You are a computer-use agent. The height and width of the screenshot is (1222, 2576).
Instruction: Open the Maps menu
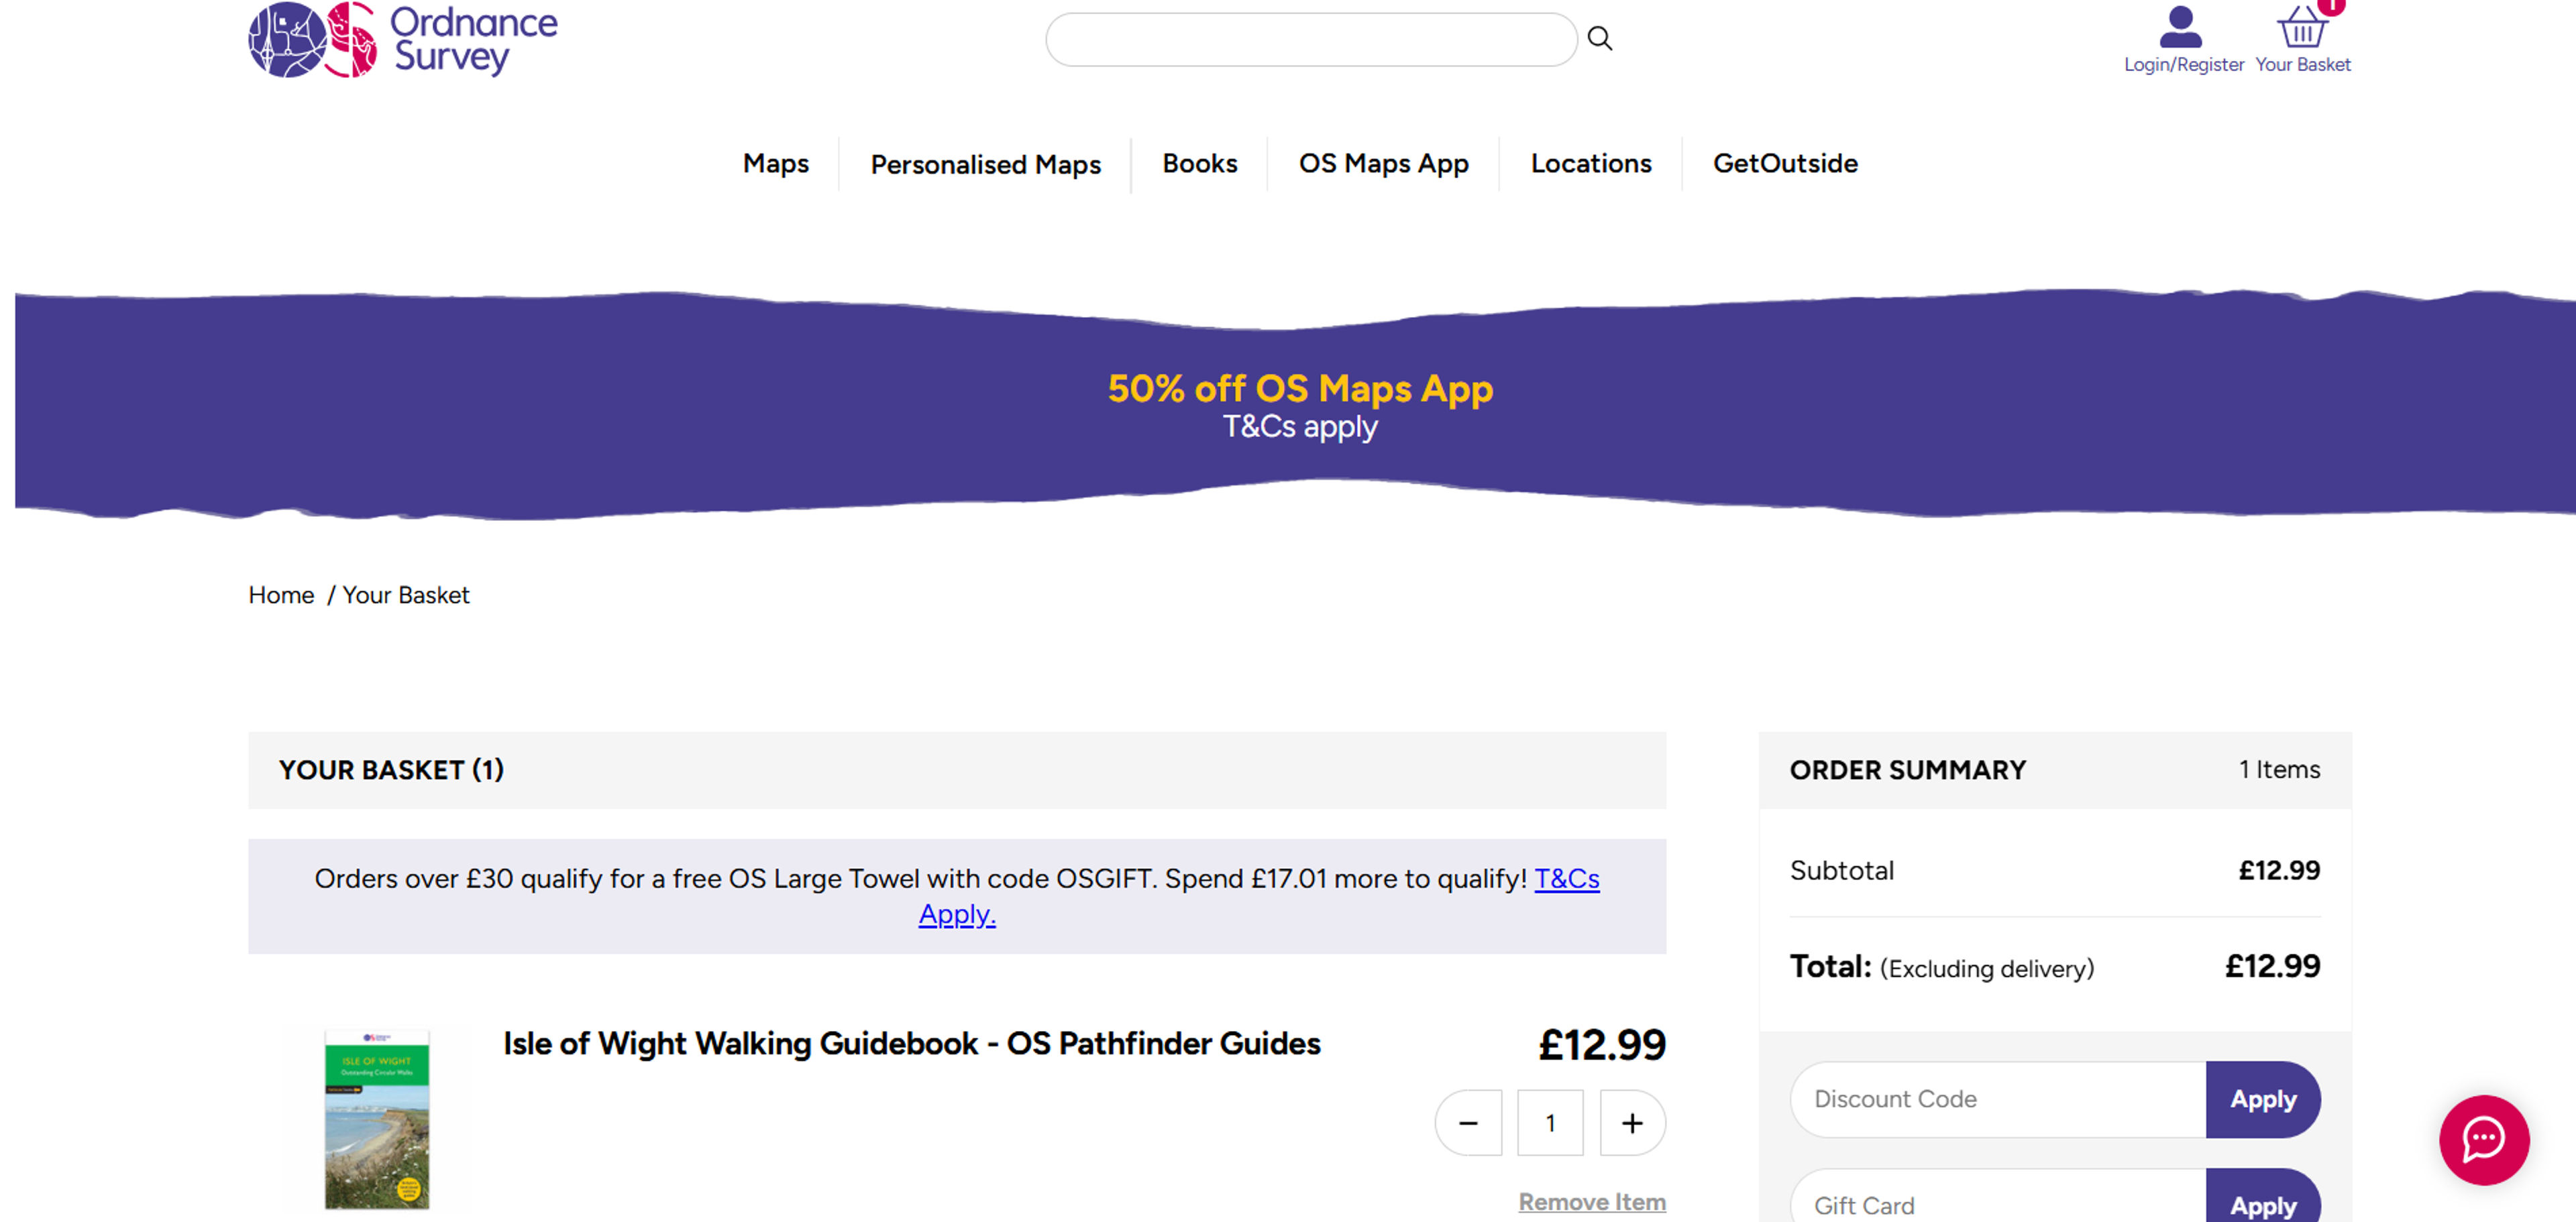click(776, 164)
